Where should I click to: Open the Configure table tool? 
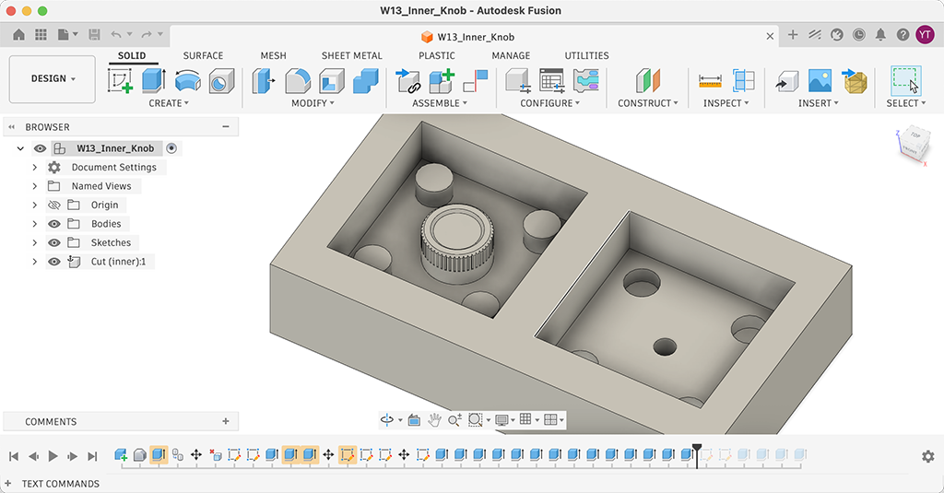coord(551,81)
